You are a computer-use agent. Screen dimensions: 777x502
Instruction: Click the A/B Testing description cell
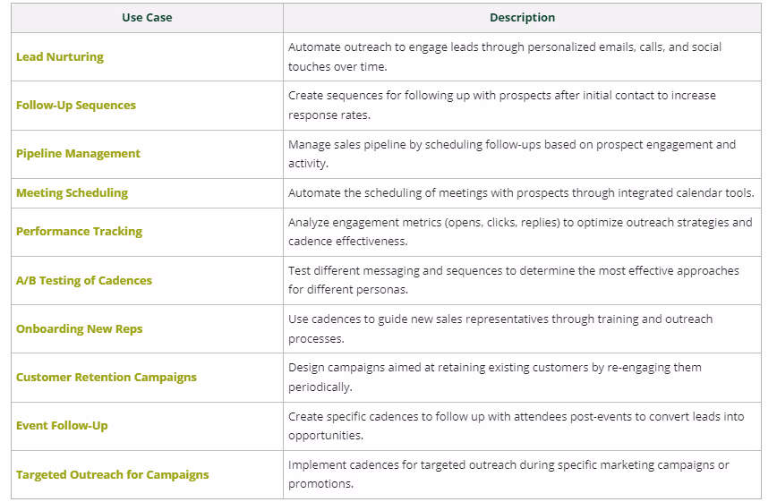tap(522, 280)
